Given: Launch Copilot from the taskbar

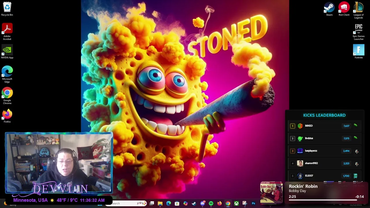Looking at the screenshot, I should (x=185, y=203).
